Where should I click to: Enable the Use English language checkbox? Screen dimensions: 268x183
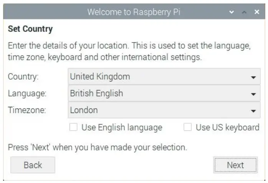click(x=73, y=127)
